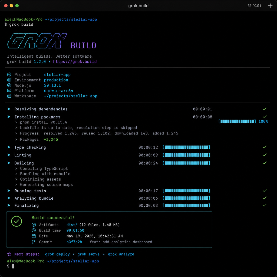The width and height of the screenshot is (277, 277).
Task: Click the Building progress bar
Action: (186, 163)
